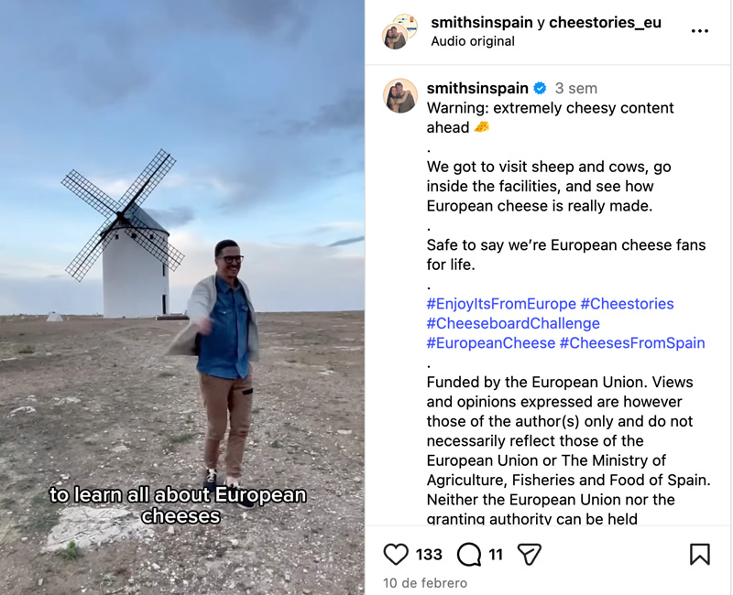733x595 pixels.
Task: Like the post with heart icon
Action: 396,555
